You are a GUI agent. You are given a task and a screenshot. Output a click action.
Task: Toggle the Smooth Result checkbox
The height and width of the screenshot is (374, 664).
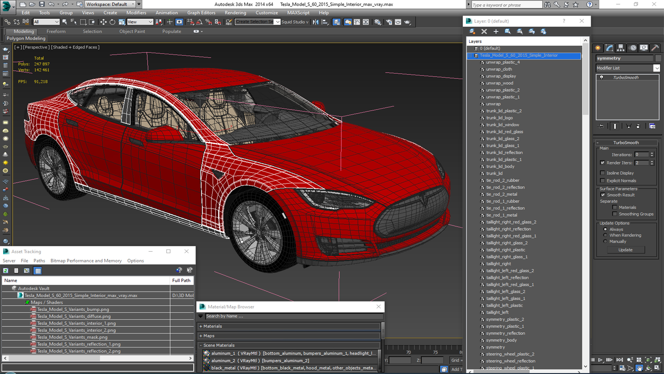pyautogui.click(x=603, y=195)
